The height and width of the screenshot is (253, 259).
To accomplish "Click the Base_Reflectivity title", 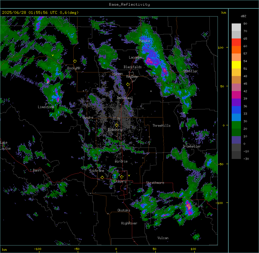I will click(129, 5).
